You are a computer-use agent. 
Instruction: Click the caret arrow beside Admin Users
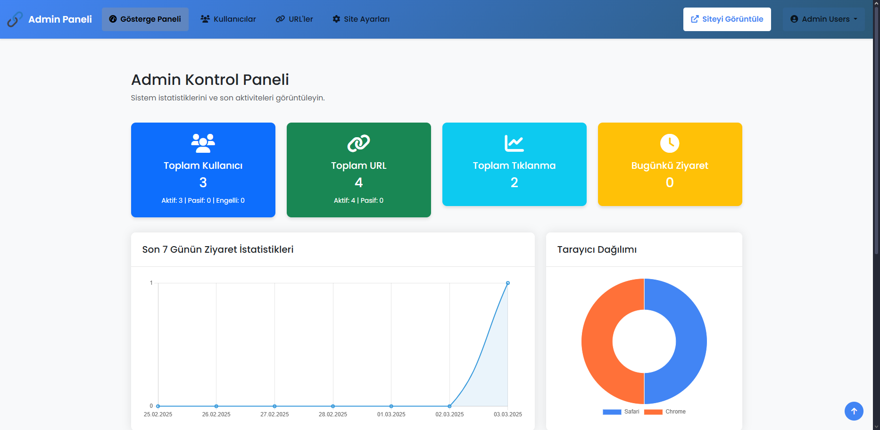855,19
